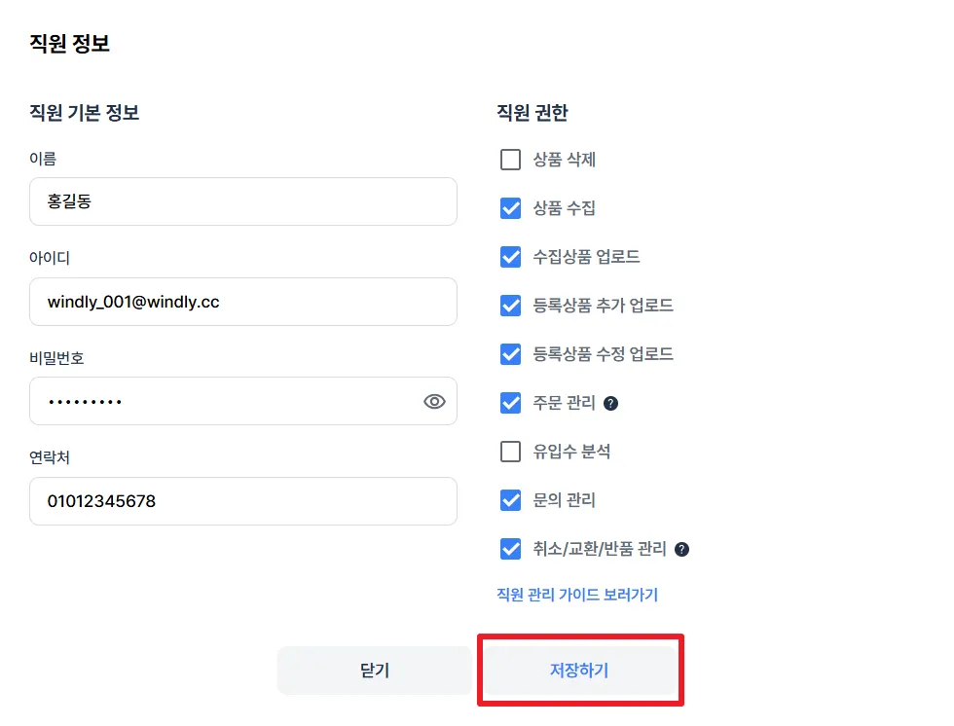Open 직원 관리 가이드 보러가기 link
This screenshot has width=954, height=726.
[x=577, y=595]
